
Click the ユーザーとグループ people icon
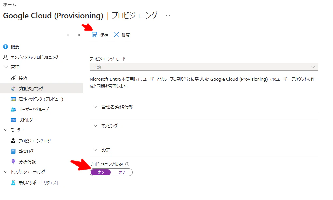click(13, 109)
